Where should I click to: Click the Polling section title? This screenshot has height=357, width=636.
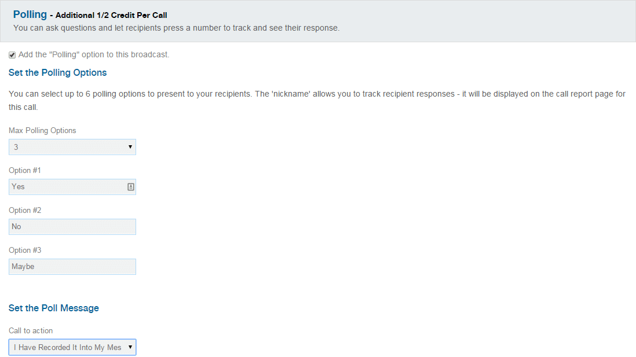click(x=30, y=14)
